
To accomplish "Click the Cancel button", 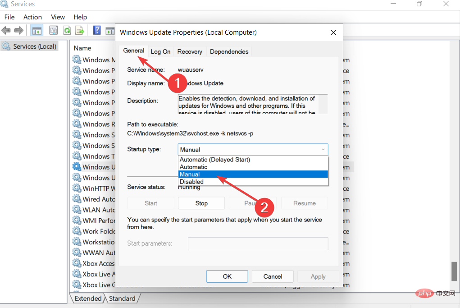I will pyautogui.click(x=273, y=276).
